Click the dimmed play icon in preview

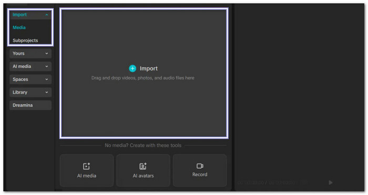(331, 182)
